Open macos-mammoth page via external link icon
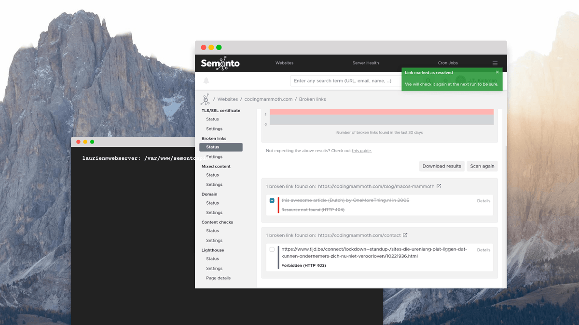This screenshot has height=325, width=579. pos(439,186)
